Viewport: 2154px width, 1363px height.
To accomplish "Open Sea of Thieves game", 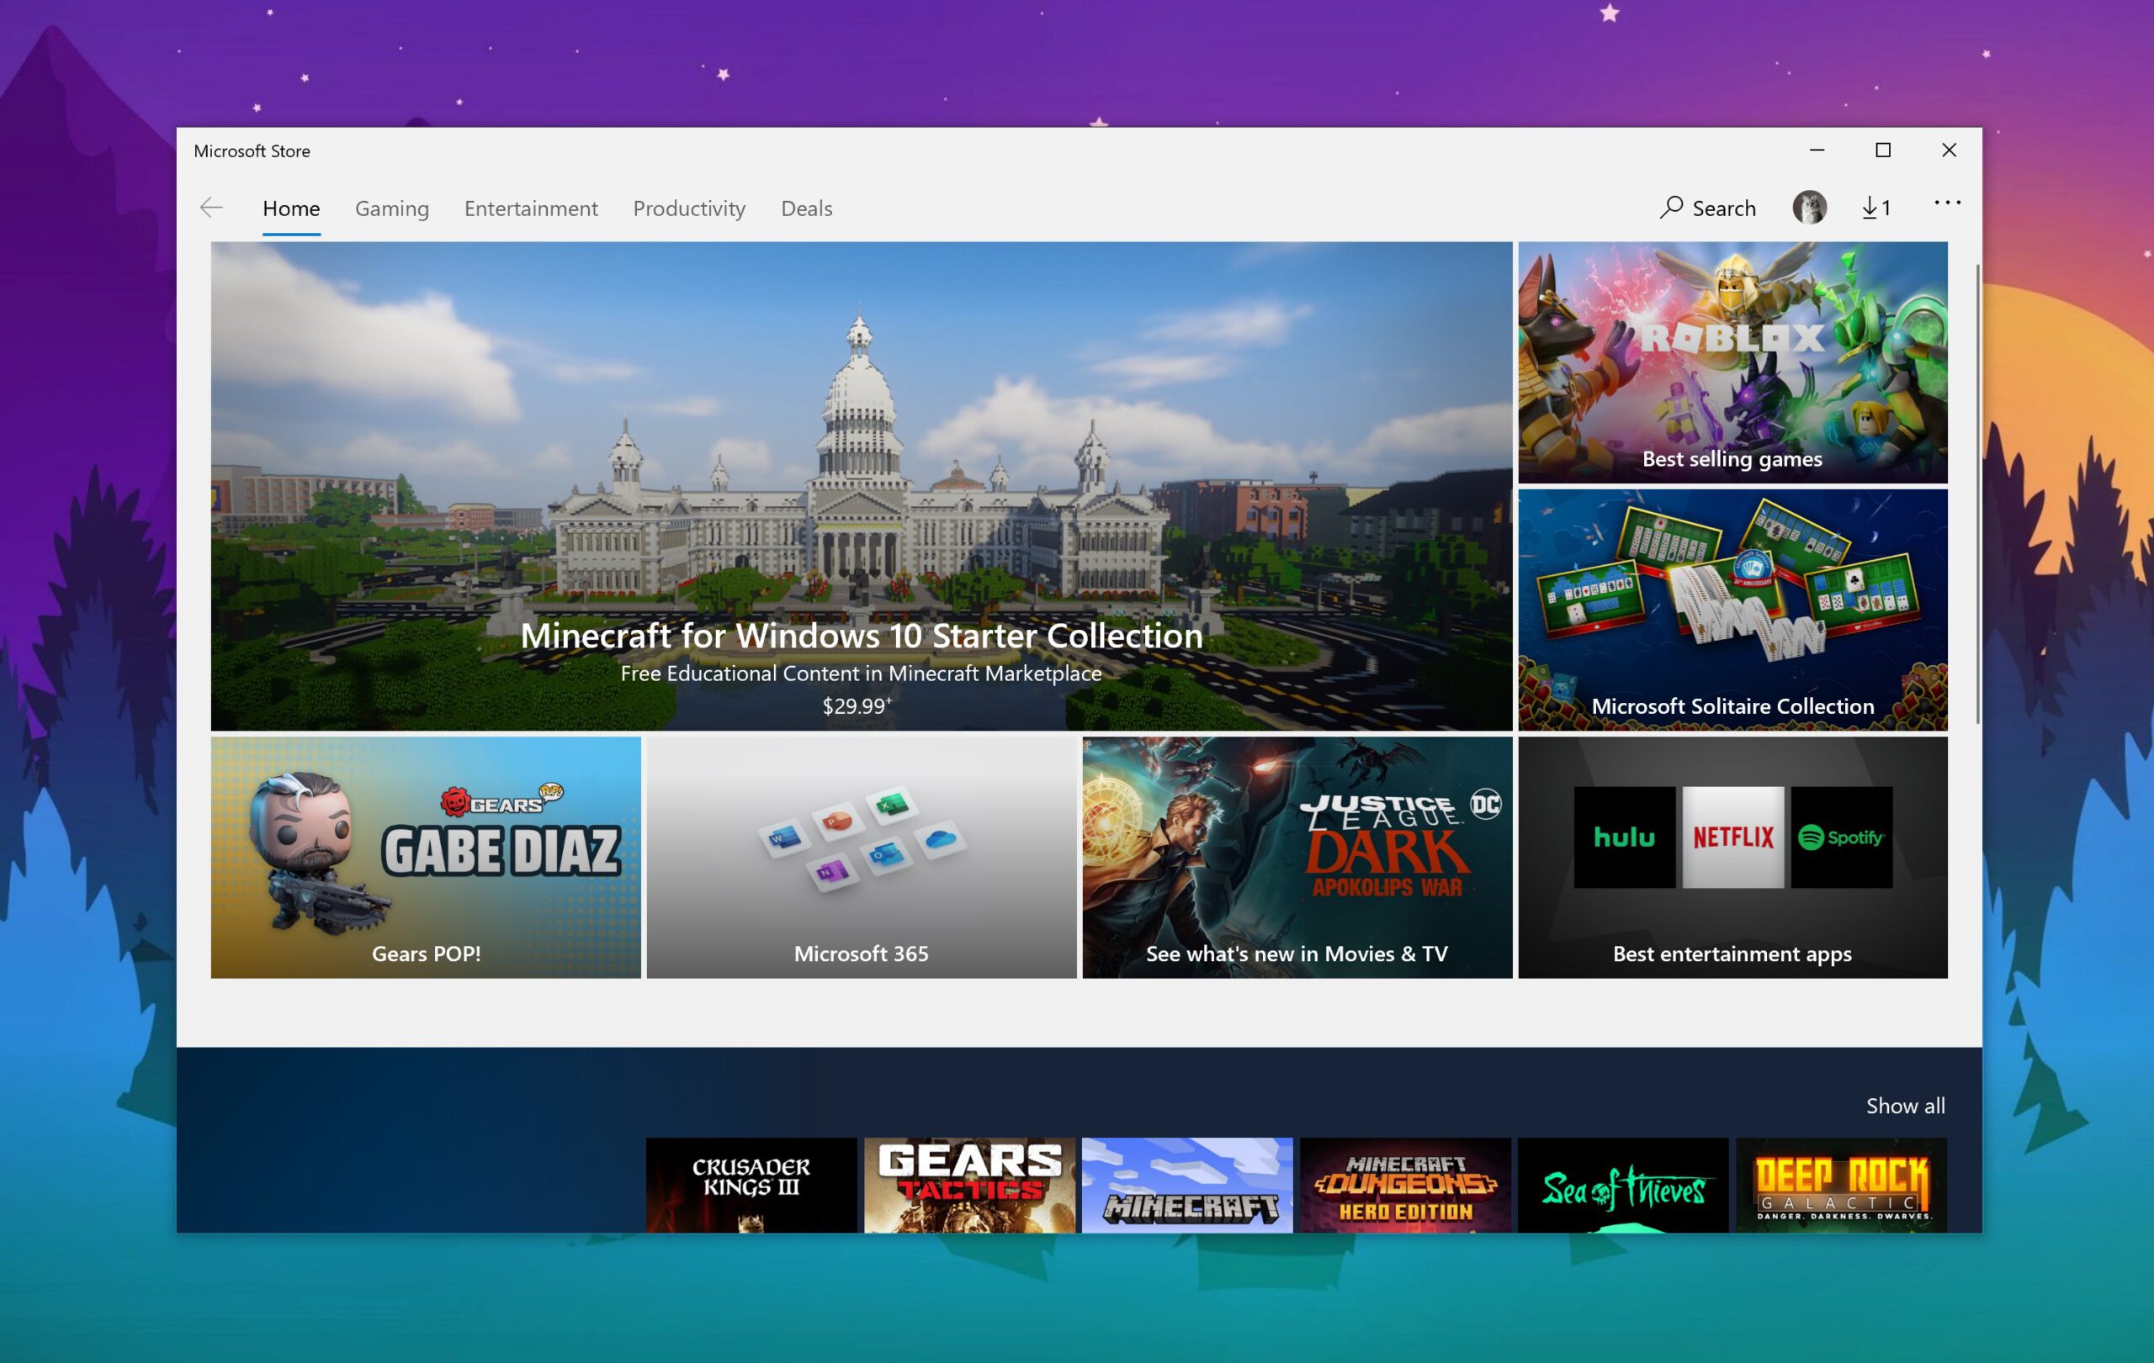I will point(1624,1185).
